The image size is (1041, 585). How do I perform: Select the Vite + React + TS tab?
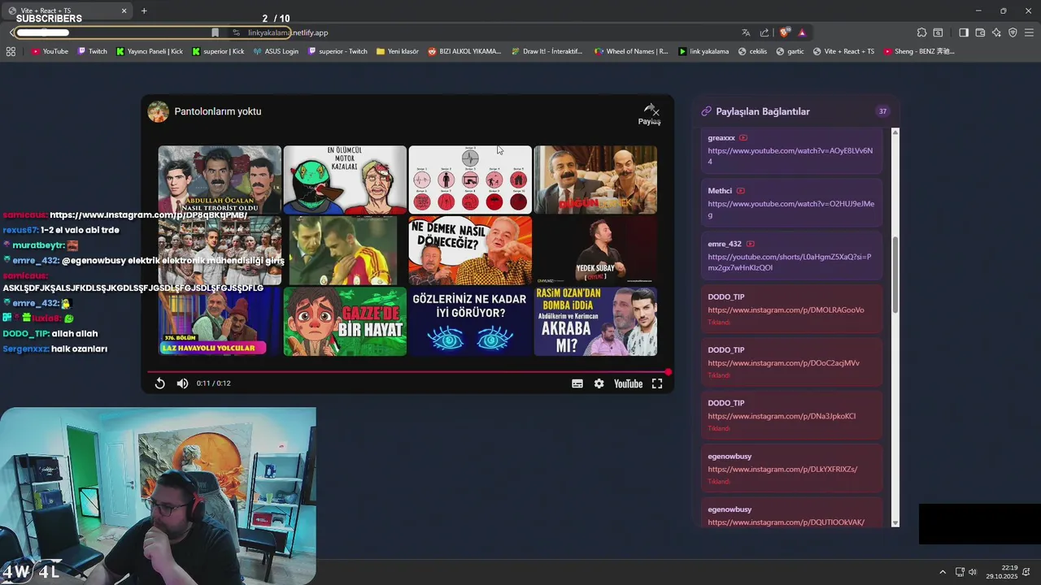tap(68, 11)
